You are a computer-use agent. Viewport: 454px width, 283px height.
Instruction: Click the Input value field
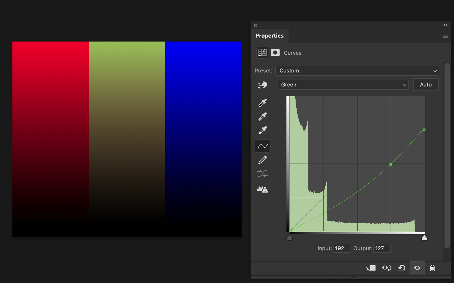click(341, 248)
